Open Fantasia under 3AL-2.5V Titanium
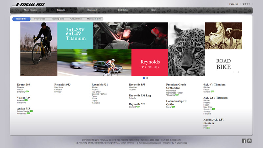The width and height of the screenshot is (263, 148). (x=207, y=113)
